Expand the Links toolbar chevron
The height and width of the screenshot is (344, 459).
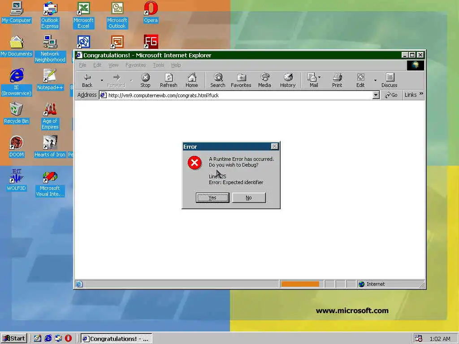pos(421,94)
